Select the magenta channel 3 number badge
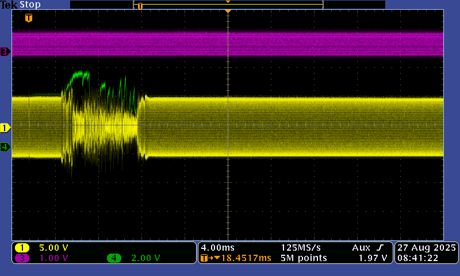Screen dimensions: 460x276 22,258
